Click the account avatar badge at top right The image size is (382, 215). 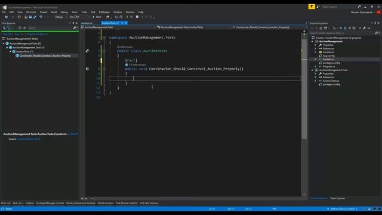[x=378, y=12]
